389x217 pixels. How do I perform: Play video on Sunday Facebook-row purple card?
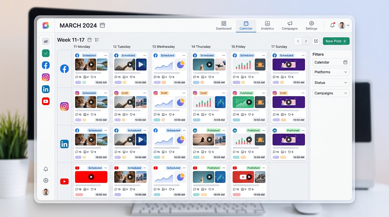click(x=289, y=64)
